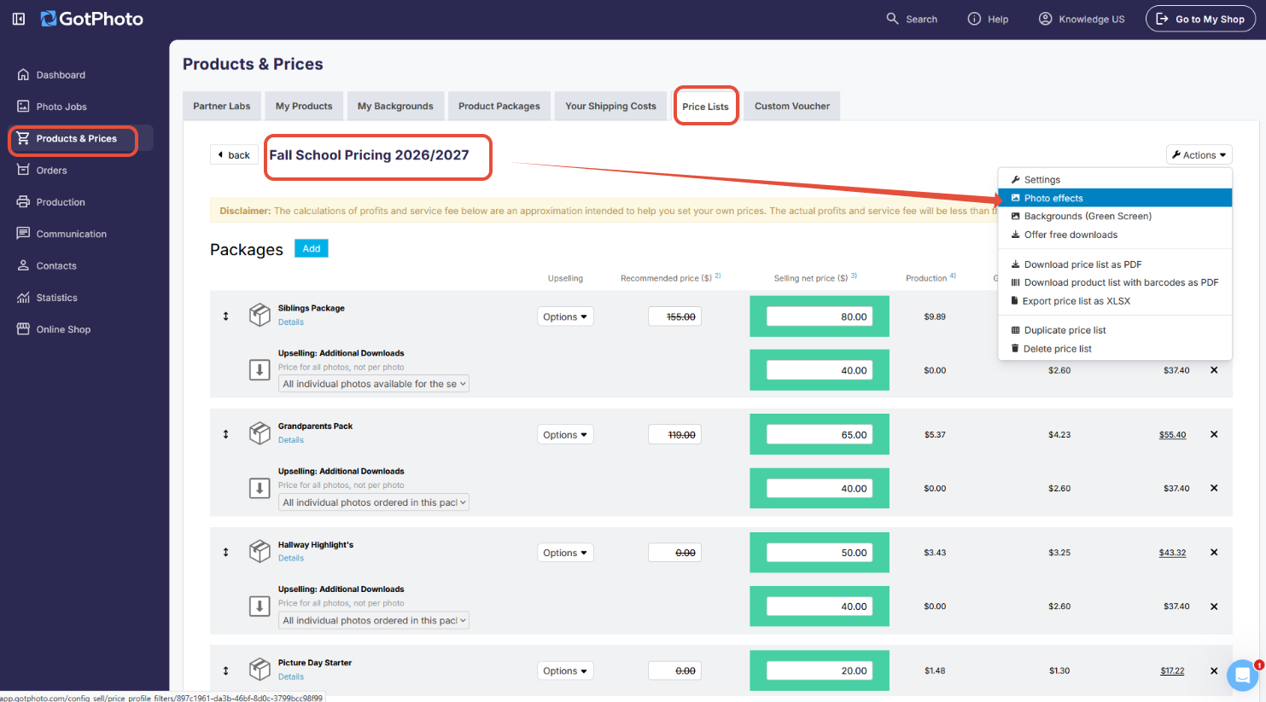Viewport: 1266px width, 702px height.
Task: Click the Add button next to Packages
Action: [312, 248]
